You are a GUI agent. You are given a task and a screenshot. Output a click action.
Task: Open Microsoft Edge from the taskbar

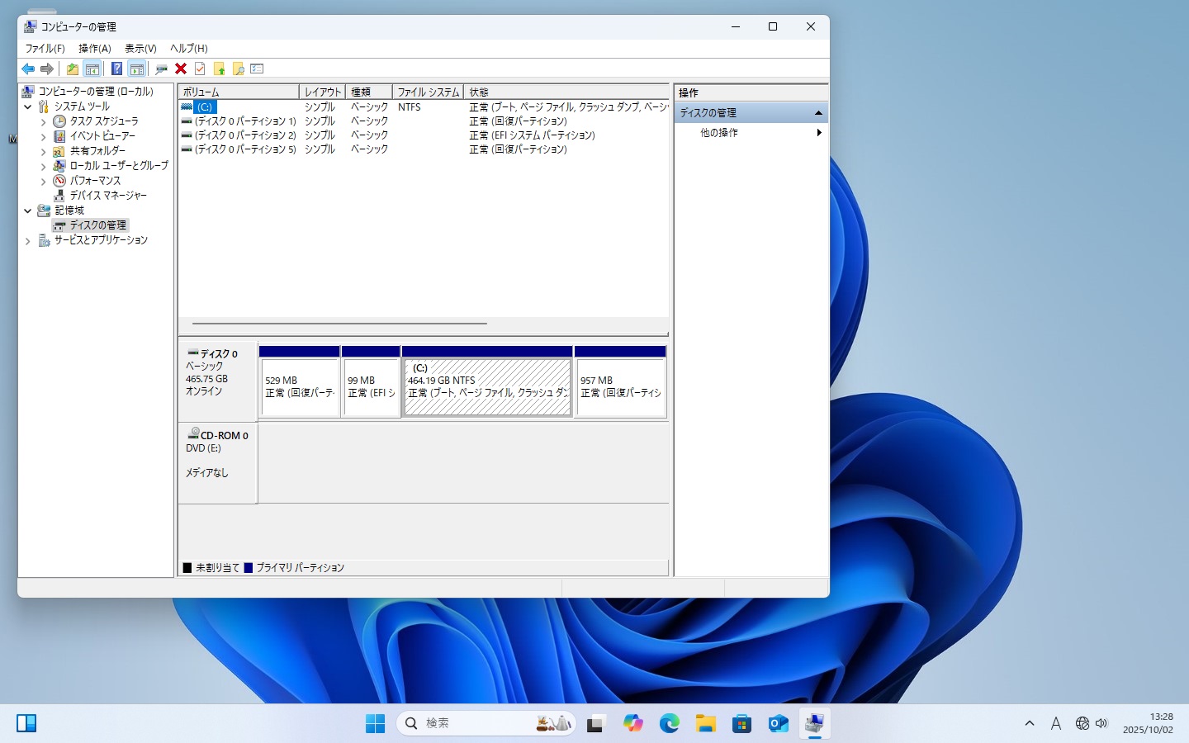pyautogui.click(x=669, y=724)
